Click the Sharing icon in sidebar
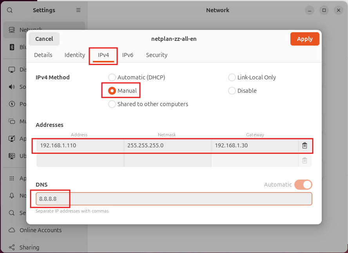 coord(12,247)
